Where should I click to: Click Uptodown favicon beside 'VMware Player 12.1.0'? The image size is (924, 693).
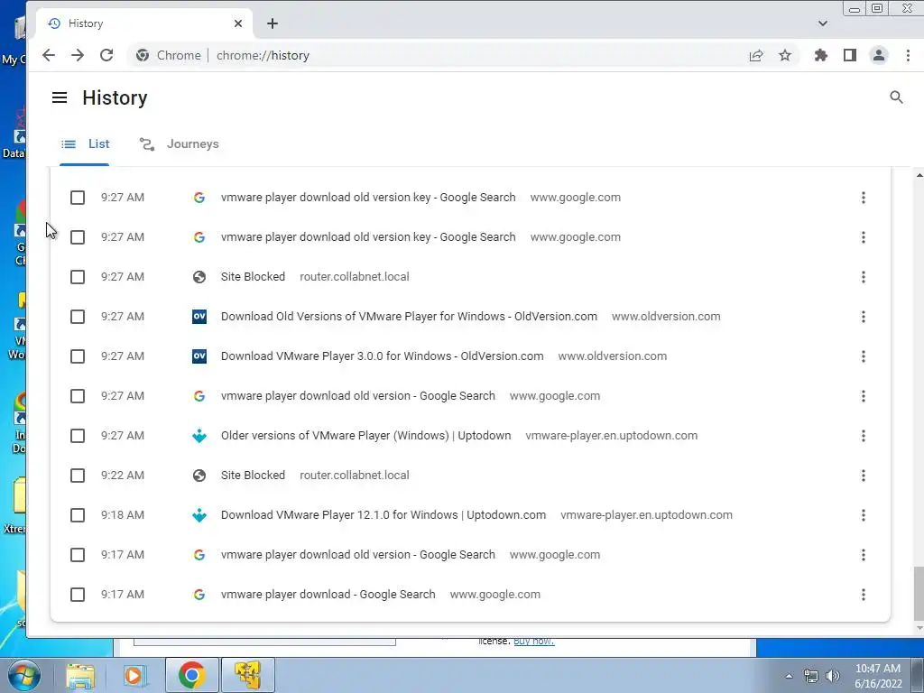click(x=199, y=515)
